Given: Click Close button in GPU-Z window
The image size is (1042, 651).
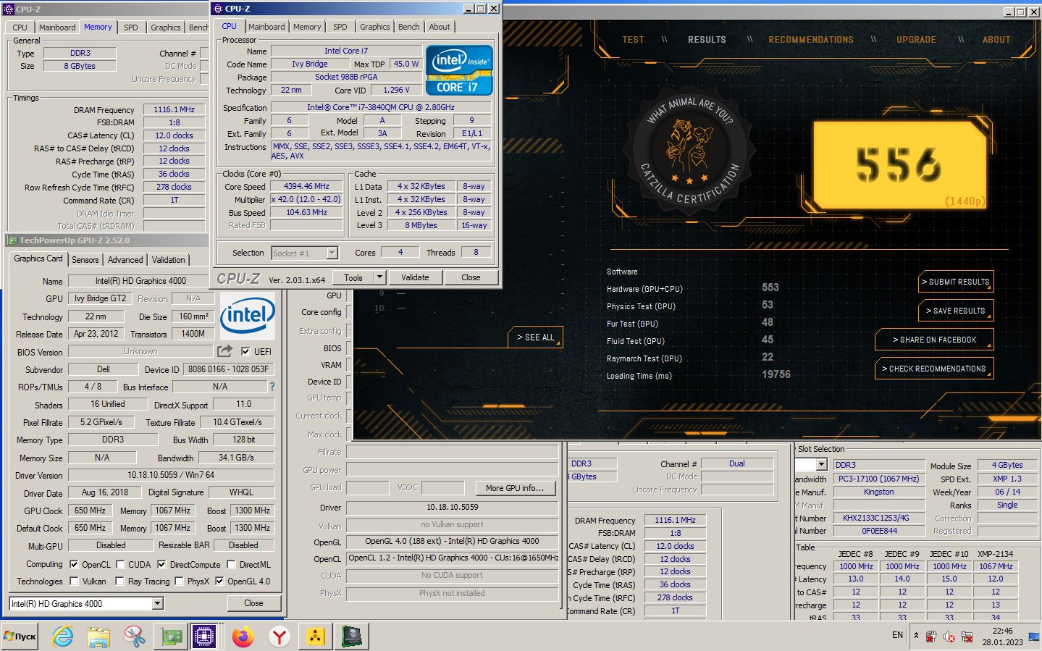Looking at the screenshot, I should (x=253, y=603).
